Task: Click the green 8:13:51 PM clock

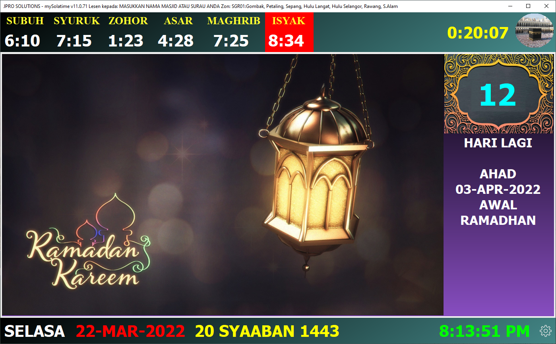Action: pyautogui.click(x=484, y=331)
